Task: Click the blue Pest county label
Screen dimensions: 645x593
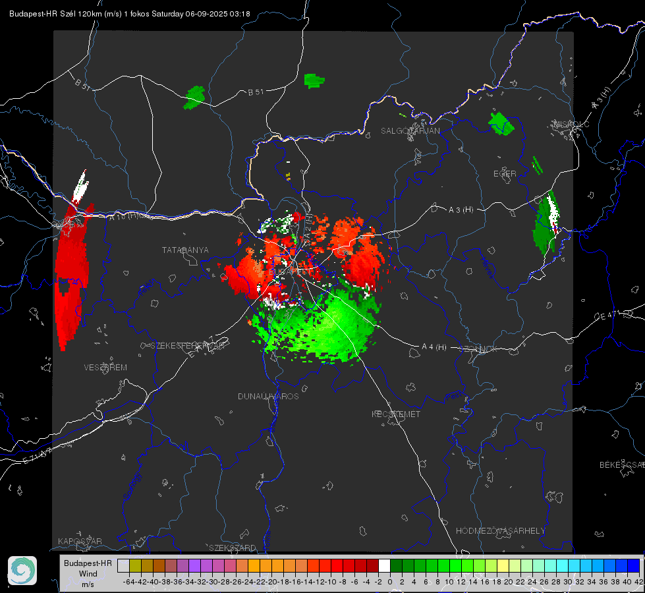Action: (454, 397)
